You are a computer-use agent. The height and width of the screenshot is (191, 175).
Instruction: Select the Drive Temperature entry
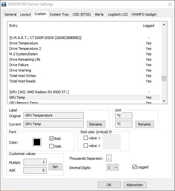(84, 43)
